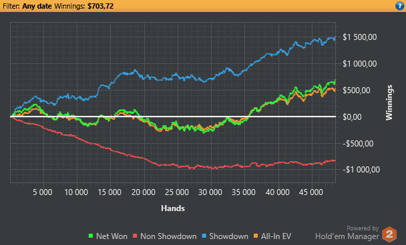Click the 10 000 x-axis tick label
The width and height of the screenshot is (406, 245).
[x=76, y=192]
